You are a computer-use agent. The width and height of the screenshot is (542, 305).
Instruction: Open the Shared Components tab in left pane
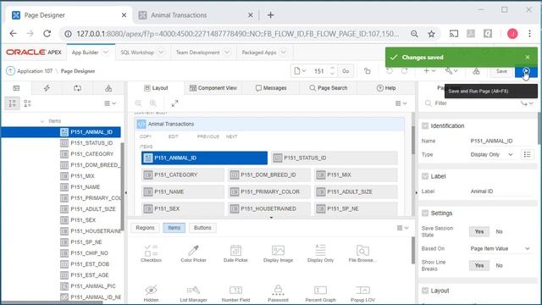pos(108,88)
